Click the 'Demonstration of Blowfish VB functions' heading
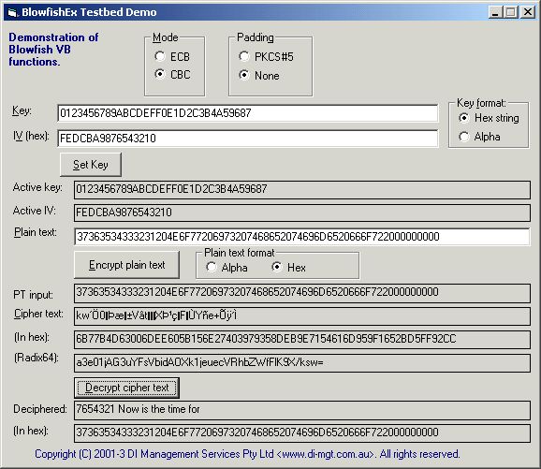 (x=53, y=50)
